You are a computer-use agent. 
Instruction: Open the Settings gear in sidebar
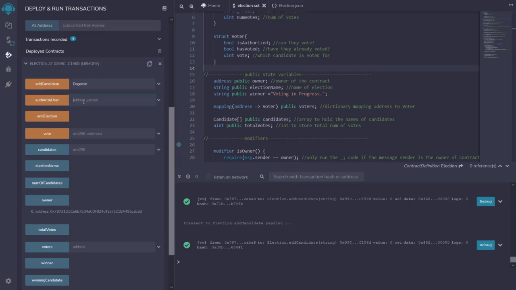8,281
